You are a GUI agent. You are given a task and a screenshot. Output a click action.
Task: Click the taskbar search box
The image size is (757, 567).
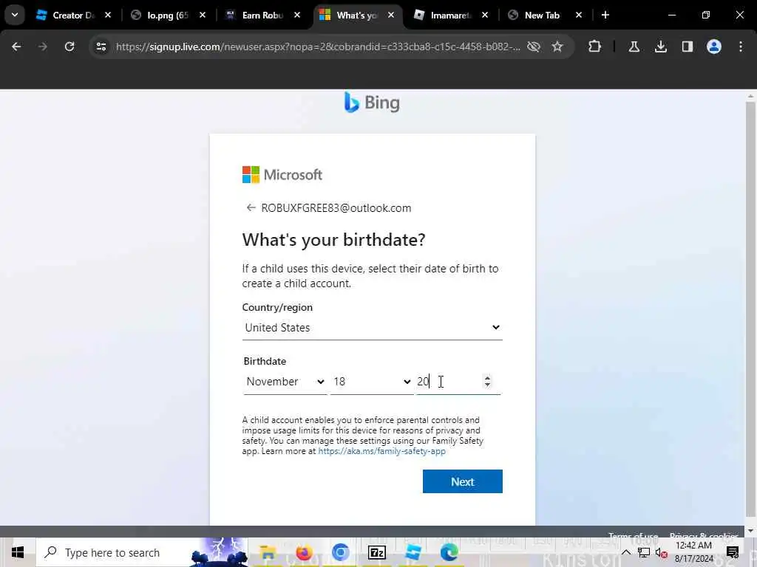142,552
